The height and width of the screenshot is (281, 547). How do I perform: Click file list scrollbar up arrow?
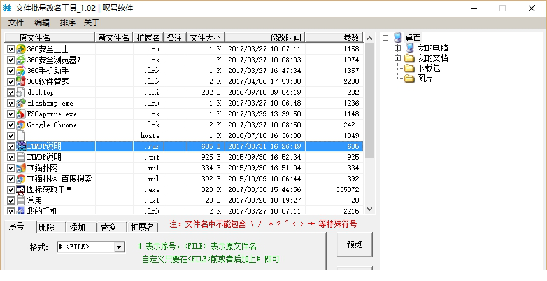pyautogui.click(x=370, y=38)
